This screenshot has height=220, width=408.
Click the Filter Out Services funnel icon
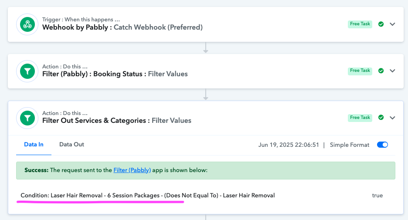pos(27,118)
